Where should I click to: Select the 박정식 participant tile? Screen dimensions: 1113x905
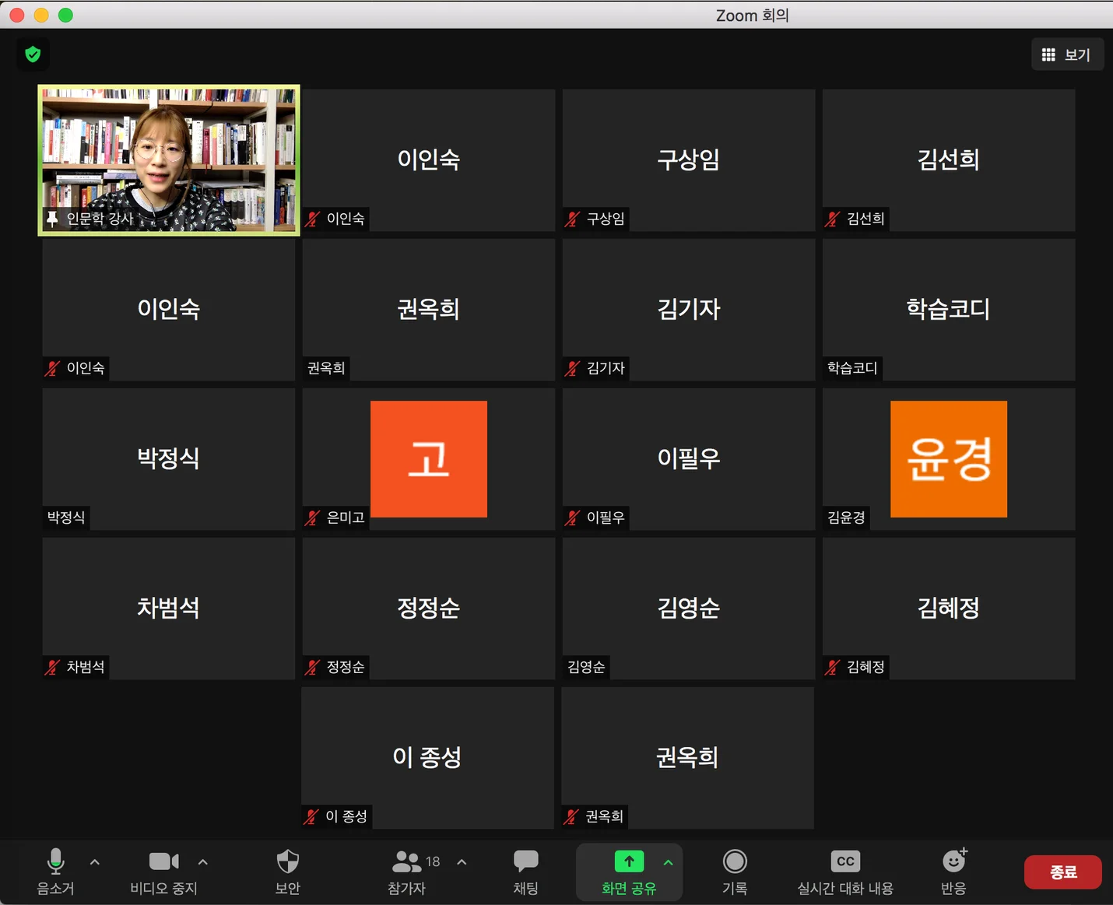(x=169, y=459)
